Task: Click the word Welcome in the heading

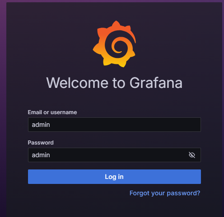Action: click(77, 83)
